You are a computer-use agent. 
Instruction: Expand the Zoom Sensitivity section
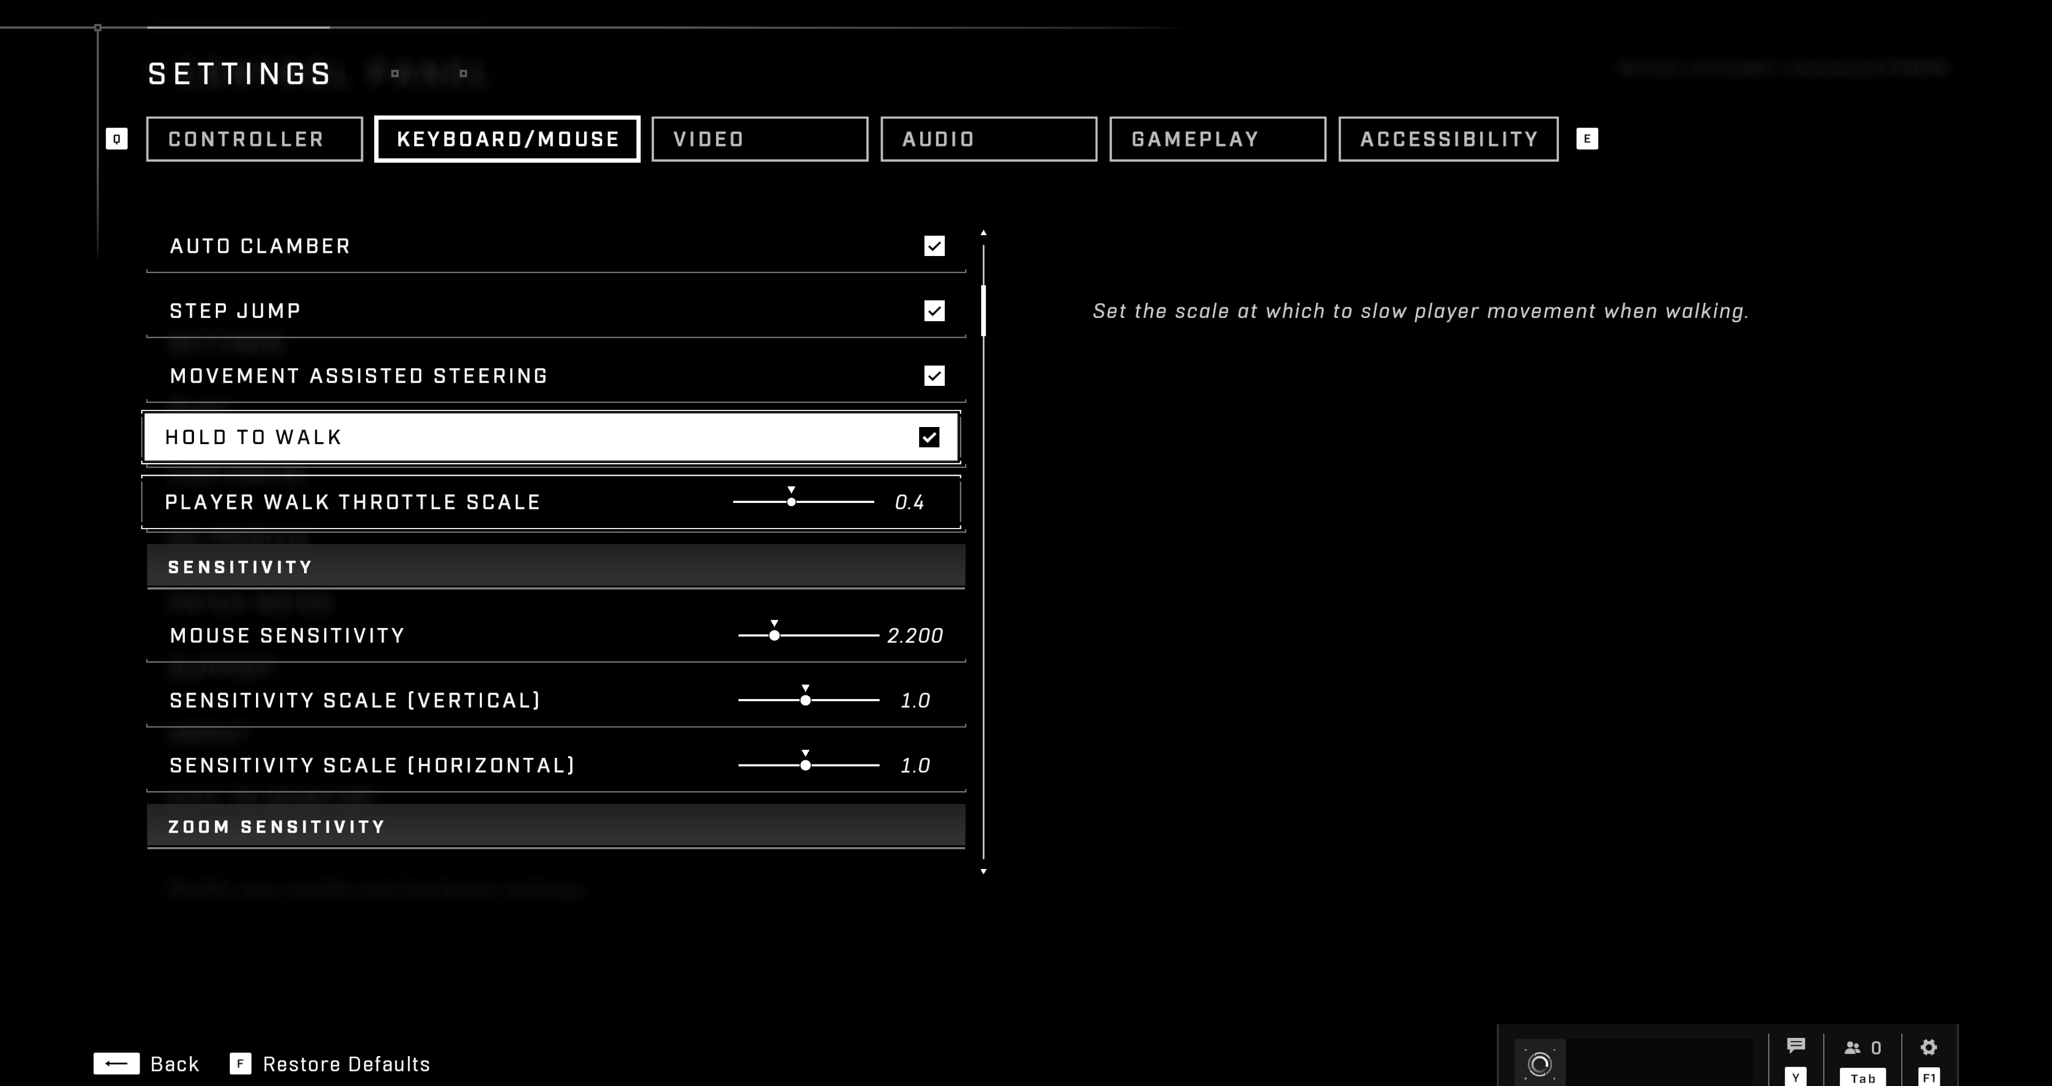point(555,826)
